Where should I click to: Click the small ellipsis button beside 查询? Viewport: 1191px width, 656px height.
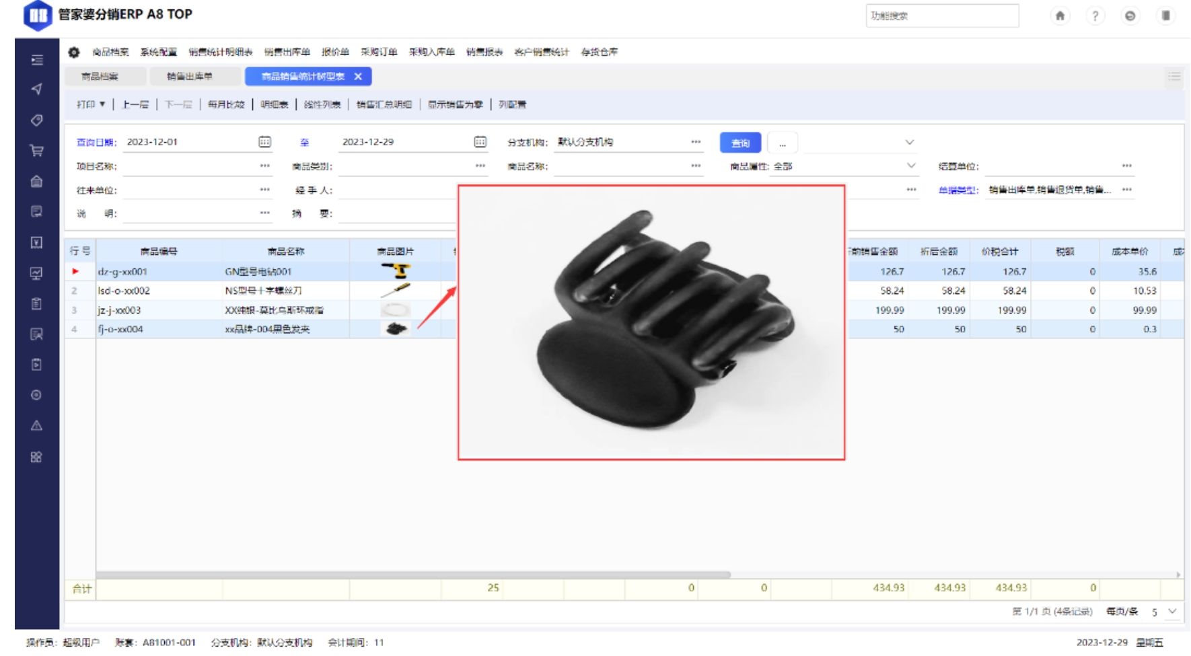pyautogui.click(x=783, y=143)
